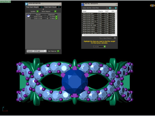The width and height of the screenshot is (155, 116).
Task: Click the gold ring icon at top right
Action: point(152,5)
